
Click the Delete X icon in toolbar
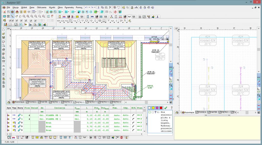point(110,8)
